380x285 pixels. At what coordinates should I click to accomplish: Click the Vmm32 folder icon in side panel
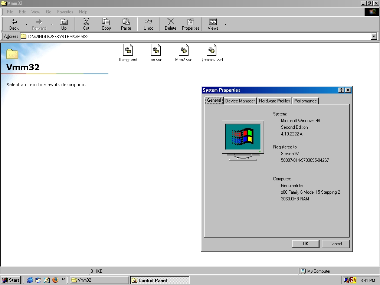(12, 54)
